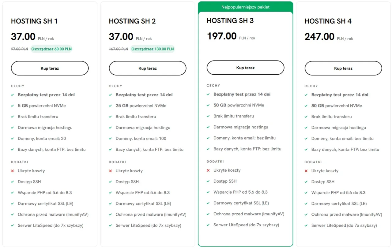Select the 'Najpopularniejszy pakiet' banner
This screenshot has height=249, width=392.
(245, 7)
